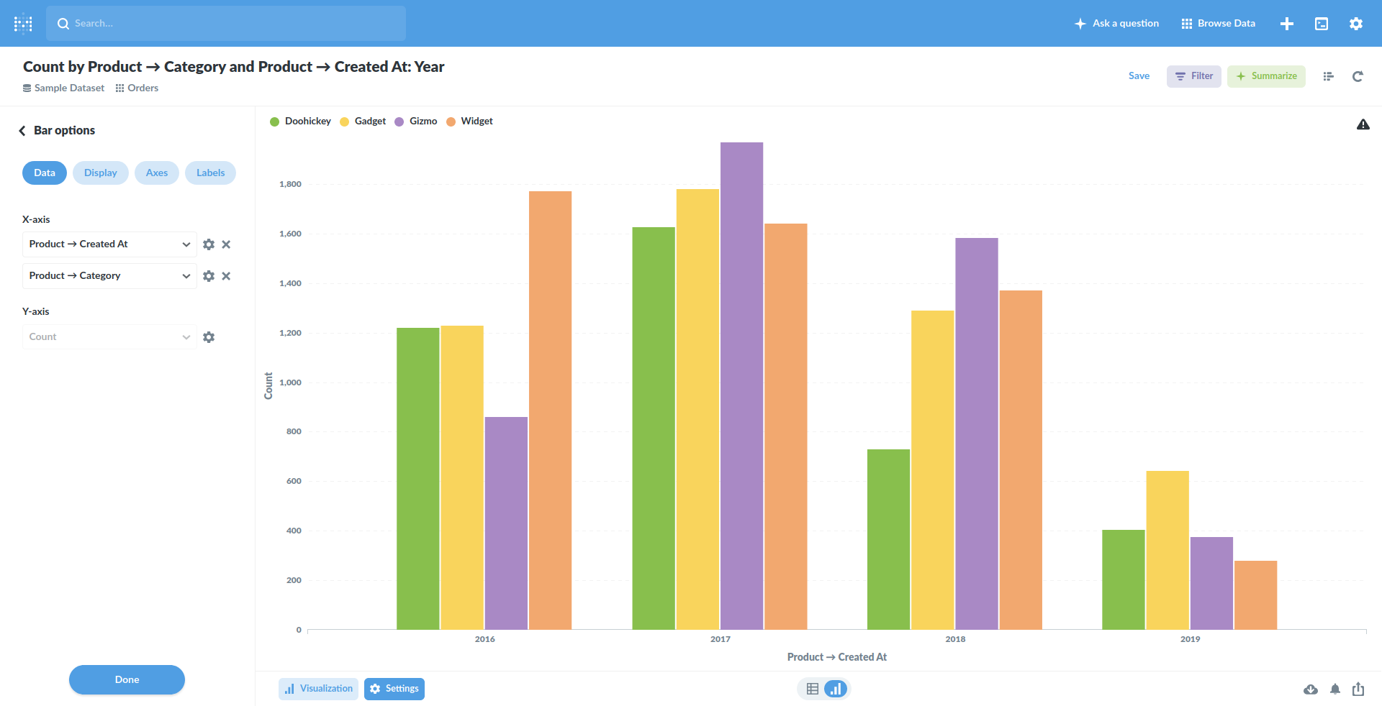The height and width of the screenshot is (706, 1382).
Task: Refresh the question with the refresh icon
Action: 1358,76
